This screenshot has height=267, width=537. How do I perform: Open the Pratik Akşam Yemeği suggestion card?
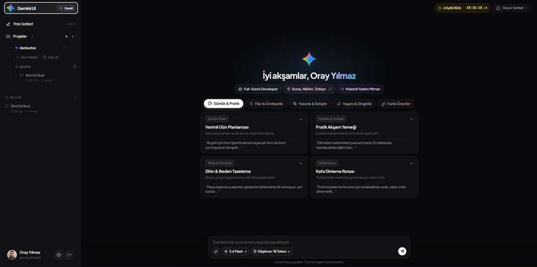pyautogui.click(x=364, y=132)
